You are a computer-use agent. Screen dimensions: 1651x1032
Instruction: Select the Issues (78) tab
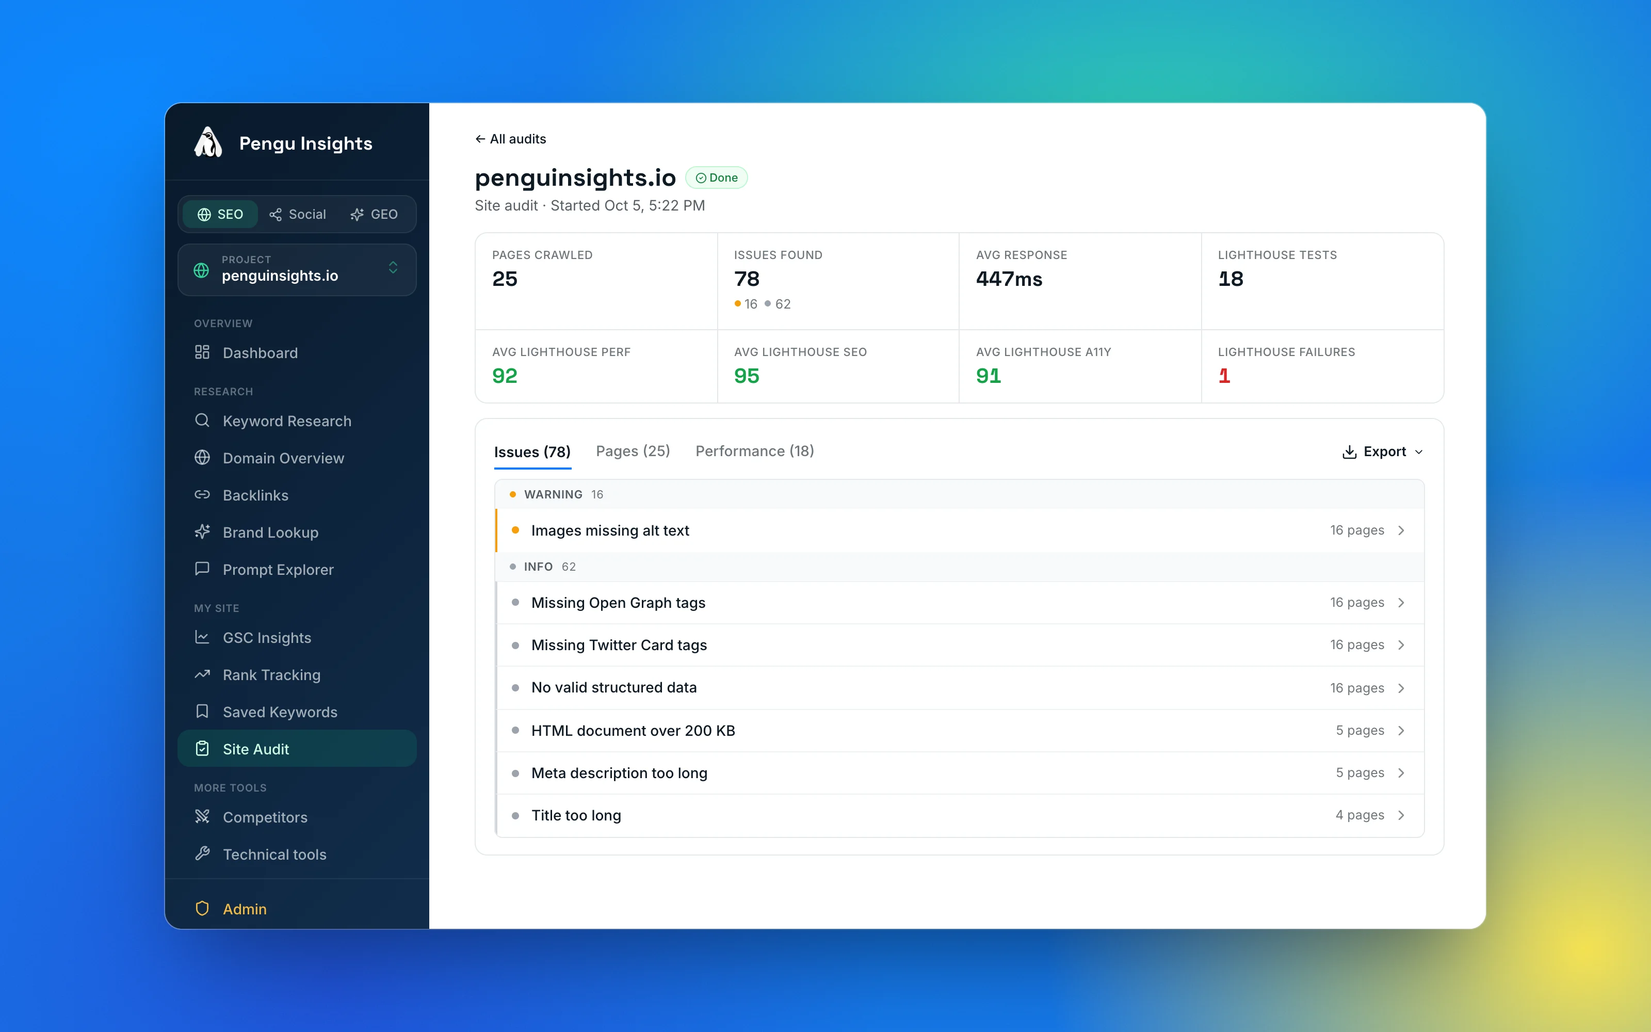pos(532,452)
